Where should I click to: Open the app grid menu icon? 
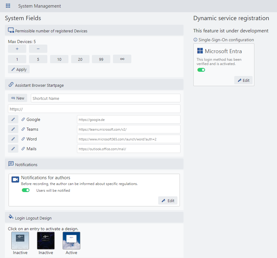pos(8,6)
